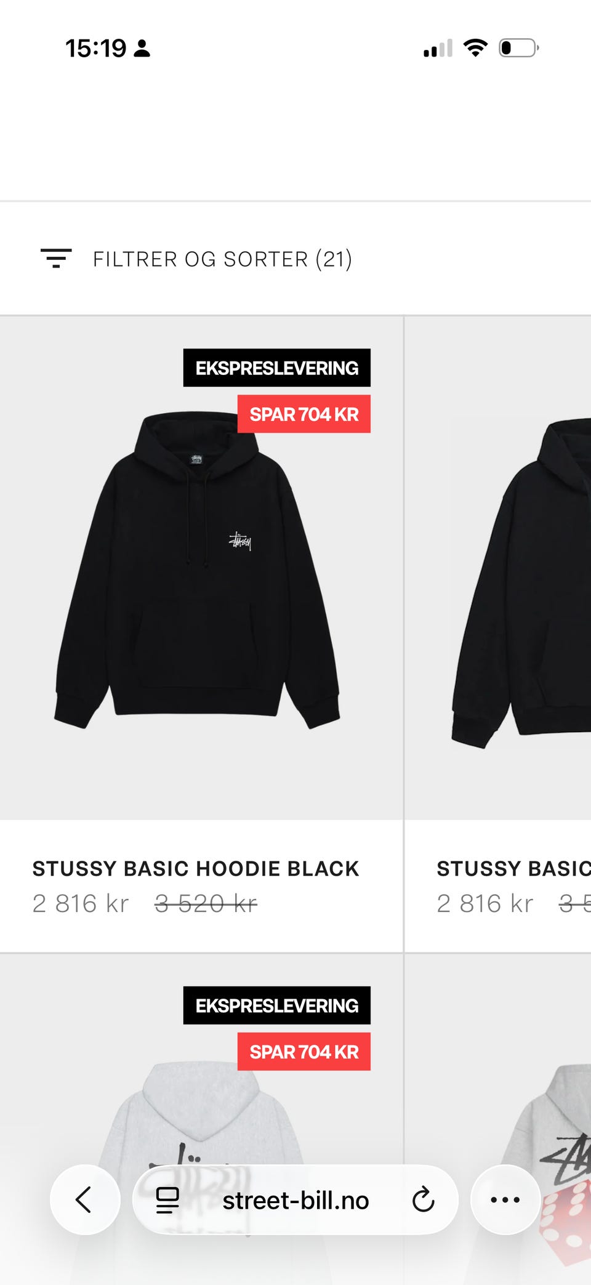591x1285 pixels.
Task: Tap the browser back arrow button
Action: tap(84, 1199)
